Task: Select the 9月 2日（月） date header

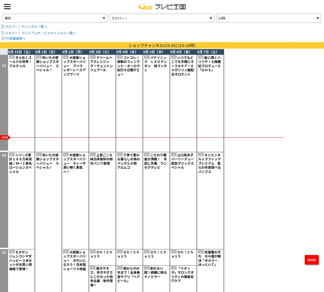Action: click(x=75, y=52)
